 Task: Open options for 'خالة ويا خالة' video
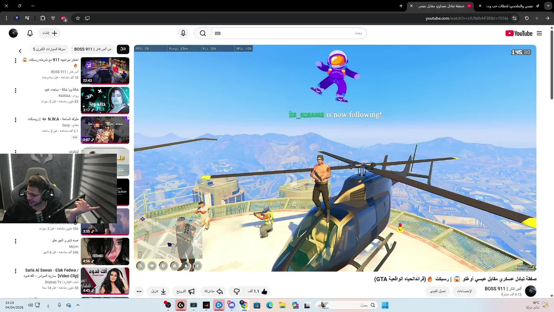[x=16, y=91]
